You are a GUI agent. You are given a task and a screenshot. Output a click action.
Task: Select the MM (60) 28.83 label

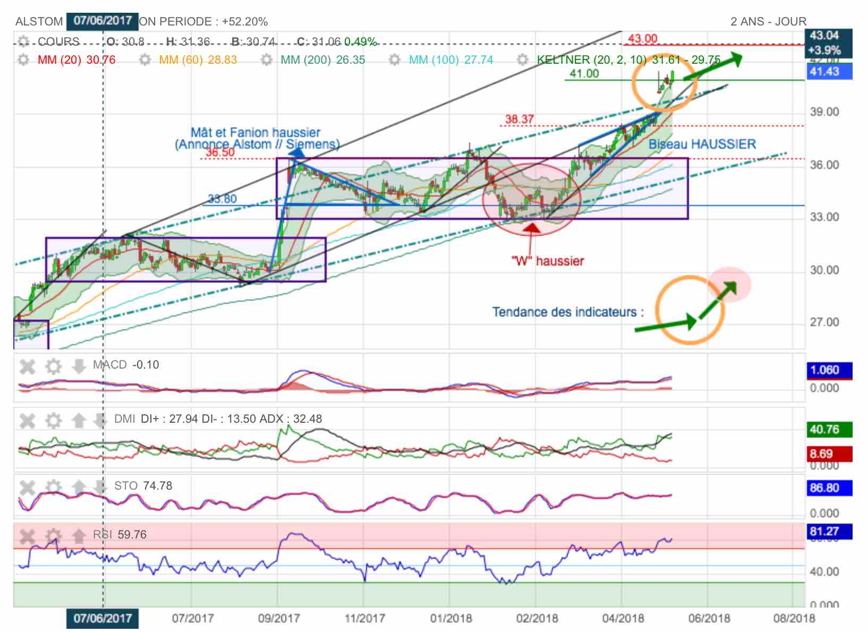[198, 59]
